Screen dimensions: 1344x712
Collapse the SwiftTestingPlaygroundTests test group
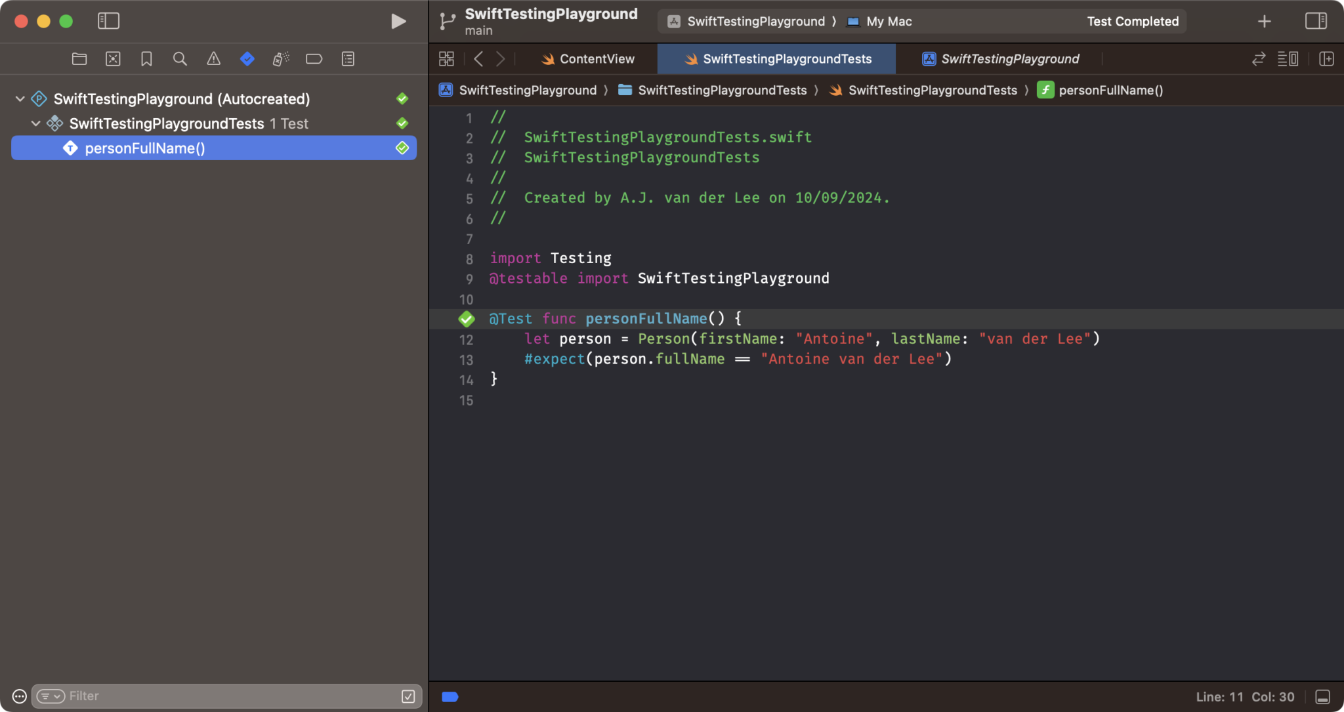36,123
